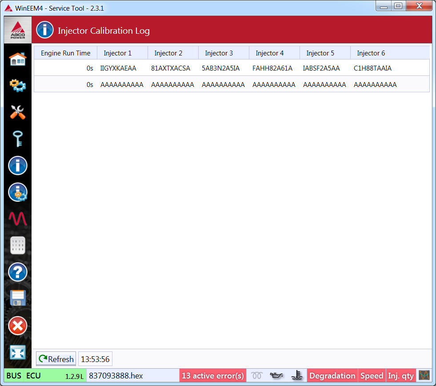Open the globe with gear icon
The height and width of the screenshot is (386, 436).
point(18,192)
